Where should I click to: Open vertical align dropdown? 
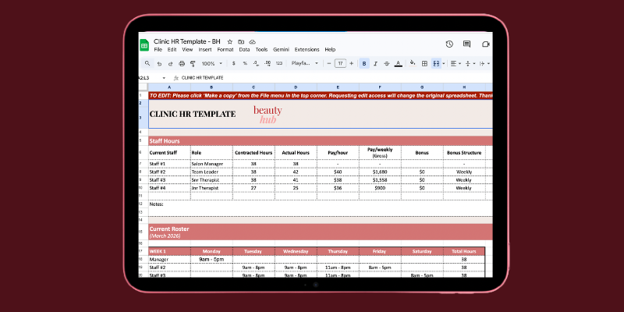coord(470,64)
